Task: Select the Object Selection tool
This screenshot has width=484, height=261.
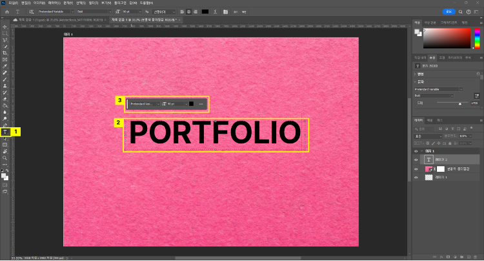Action: (5, 47)
